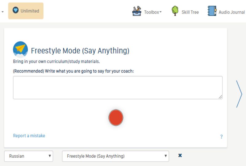The image size is (246, 166).
Task: Click inside the coach text area
Action: 117,88
